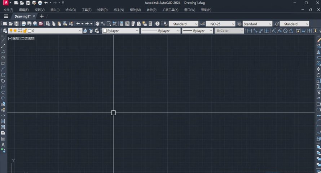The image size is (321, 173).
Task: Click Zoom Window icon
Action: [109, 24]
